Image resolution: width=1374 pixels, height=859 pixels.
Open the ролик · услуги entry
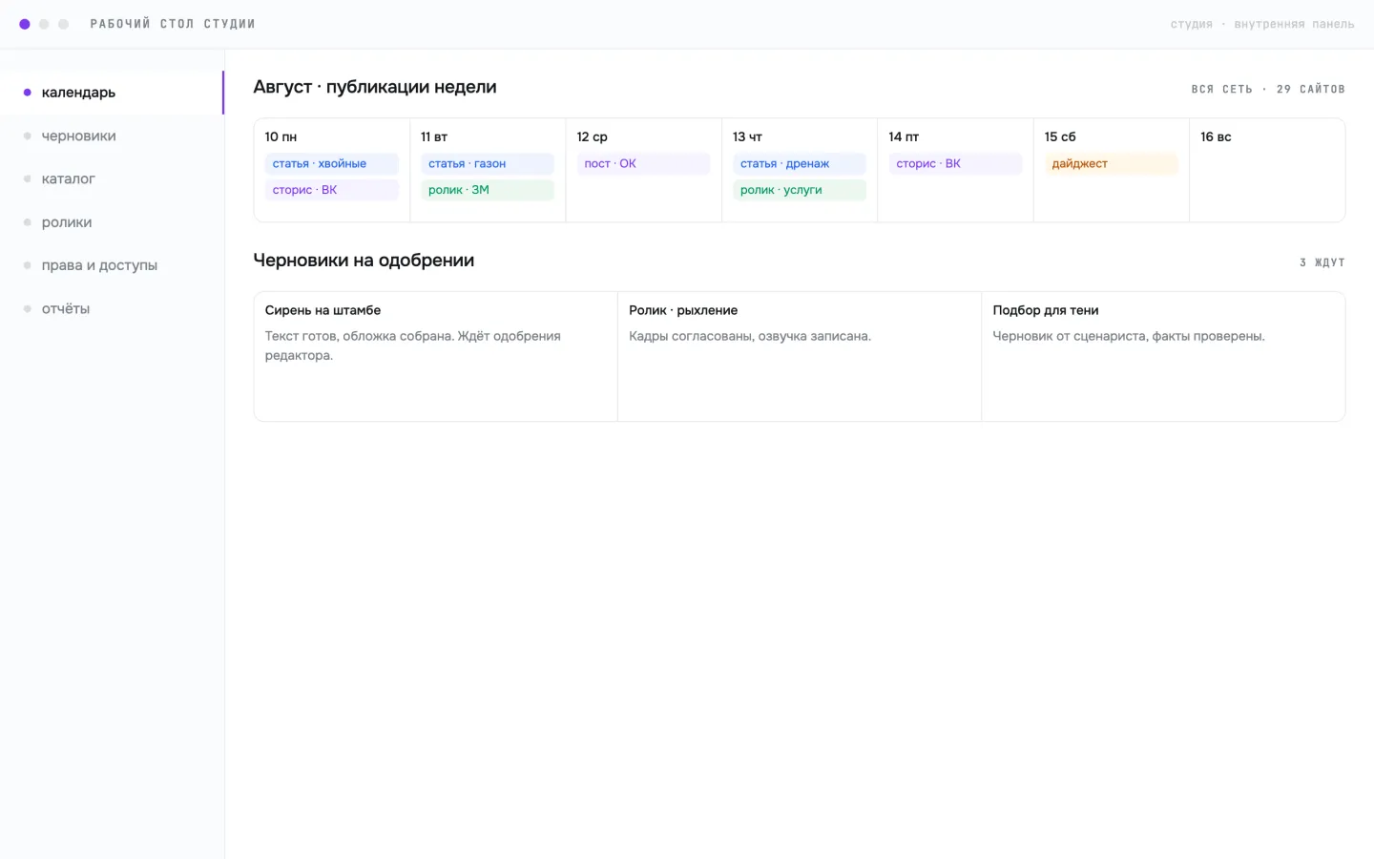coord(800,190)
